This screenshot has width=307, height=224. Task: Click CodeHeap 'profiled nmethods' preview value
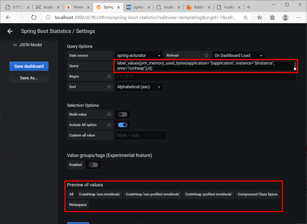click(x=209, y=194)
